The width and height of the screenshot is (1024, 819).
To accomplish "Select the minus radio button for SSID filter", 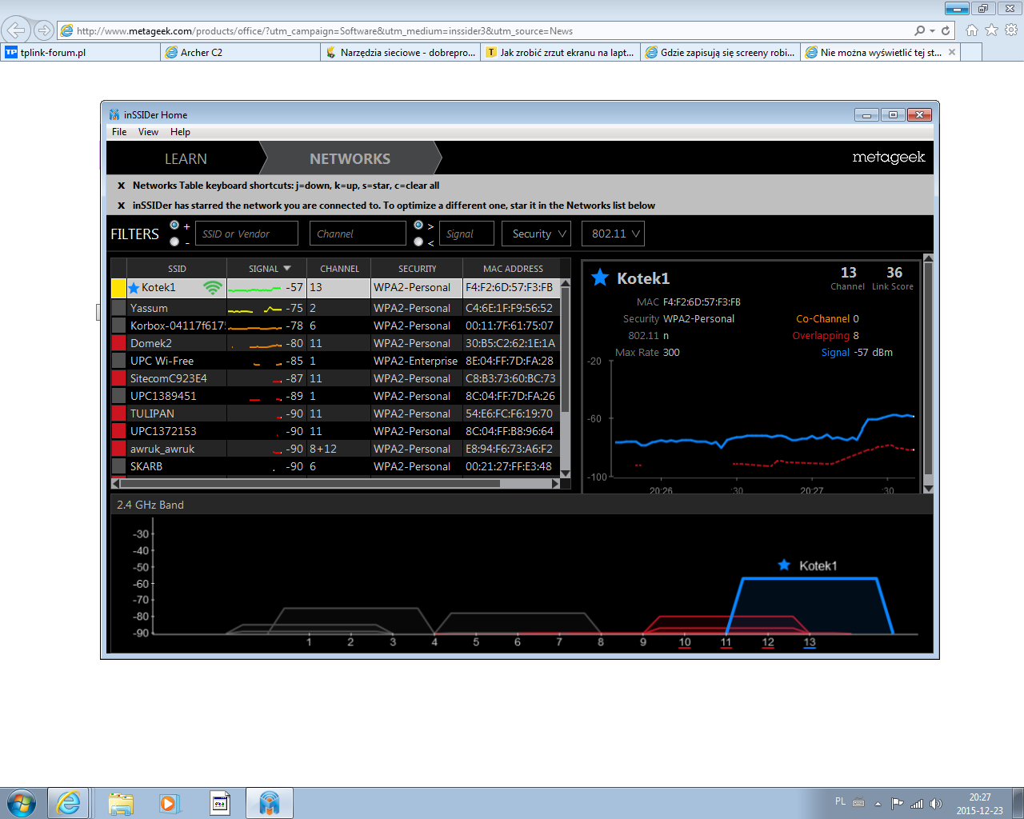I will click(x=174, y=242).
